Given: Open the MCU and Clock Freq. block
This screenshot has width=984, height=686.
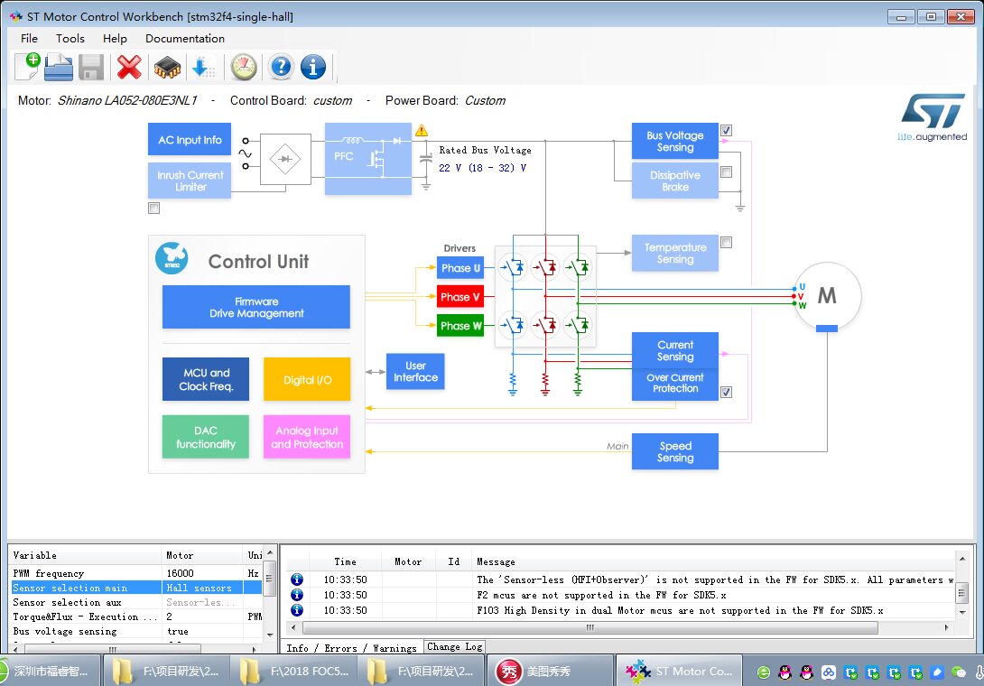Looking at the screenshot, I should pos(206,379).
